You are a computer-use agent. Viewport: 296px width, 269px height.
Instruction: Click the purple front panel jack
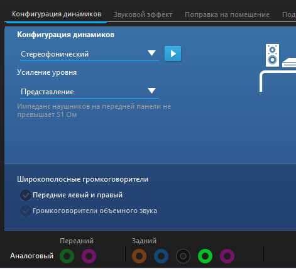click(89, 256)
